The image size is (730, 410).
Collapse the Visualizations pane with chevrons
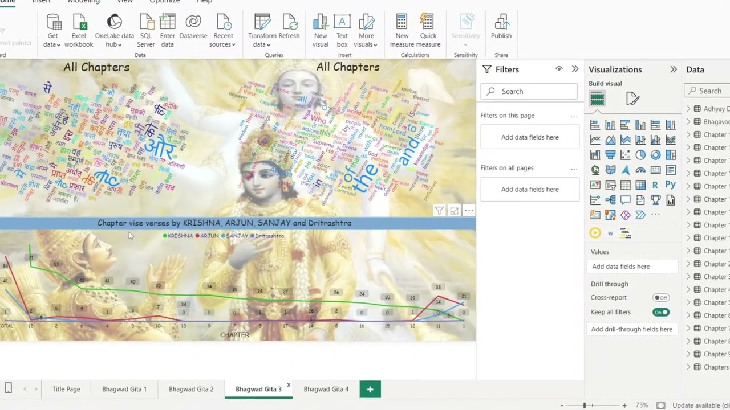(674, 69)
